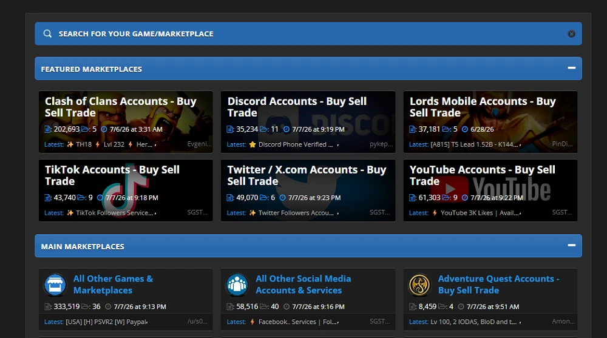Click threads icon beside 8,459 in Adventure Quest
The width and height of the screenshot is (607, 338).
click(x=412, y=306)
